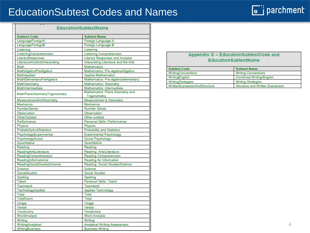
Task: Click the EducationSubtestName heading of left table
Action: [x=82, y=28]
